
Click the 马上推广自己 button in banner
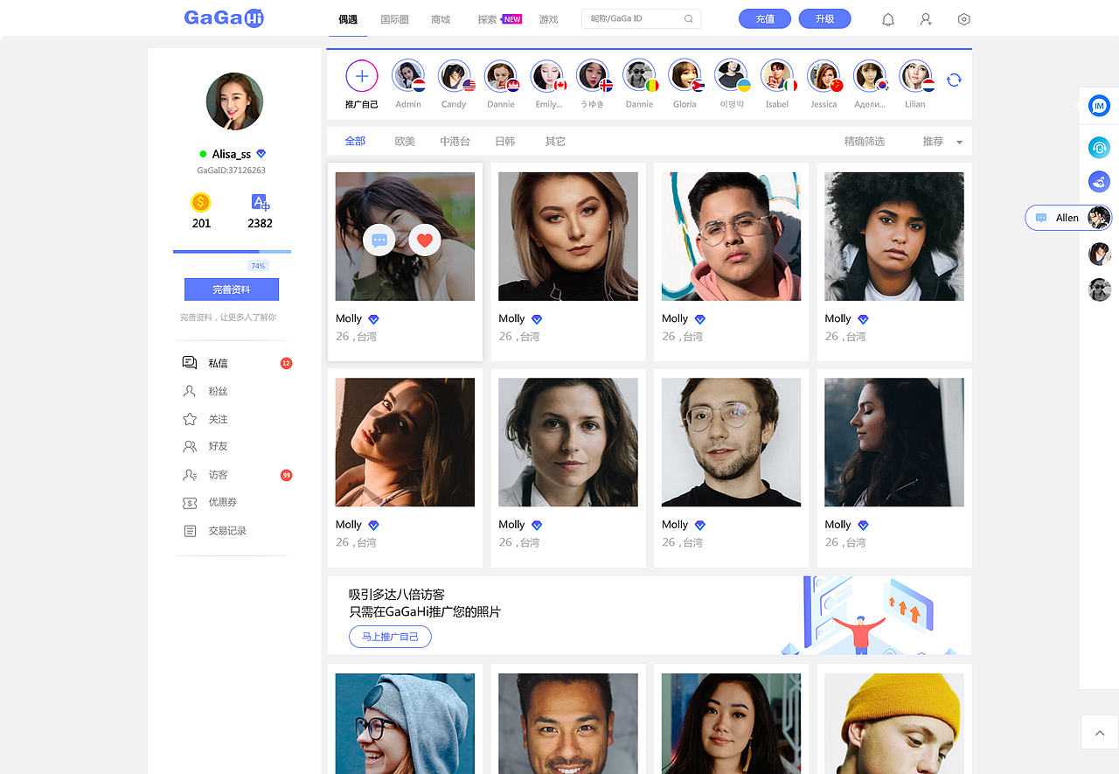[x=390, y=637]
